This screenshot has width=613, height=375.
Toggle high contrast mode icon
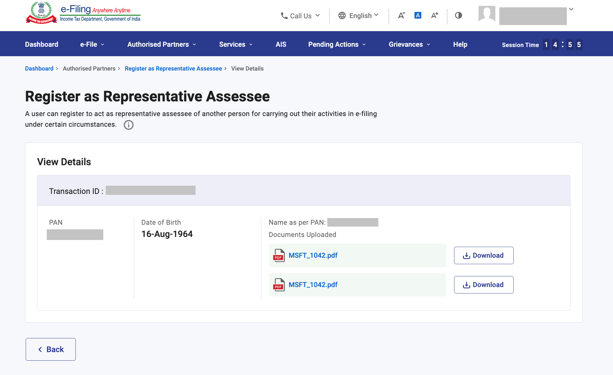click(458, 15)
